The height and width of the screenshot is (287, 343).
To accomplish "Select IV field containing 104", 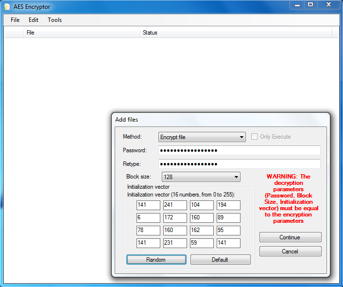I will [x=202, y=205].
